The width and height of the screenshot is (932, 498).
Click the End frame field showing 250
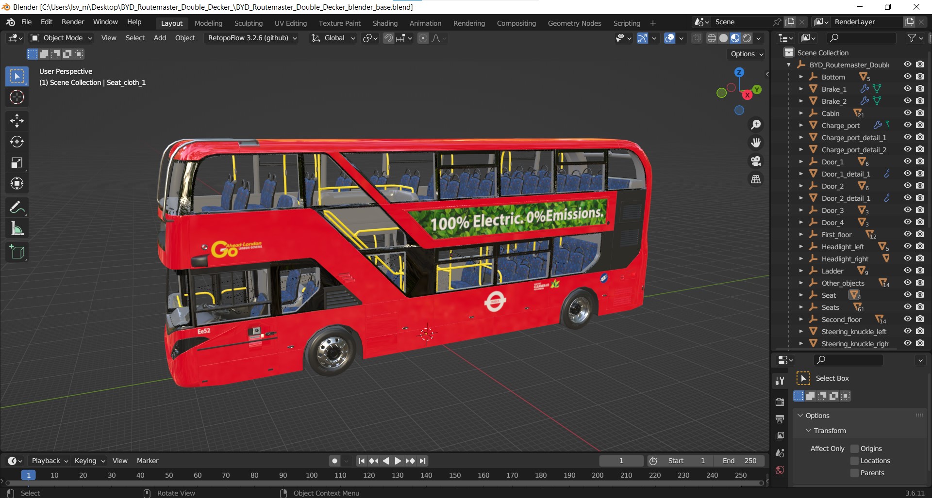point(739,461)
